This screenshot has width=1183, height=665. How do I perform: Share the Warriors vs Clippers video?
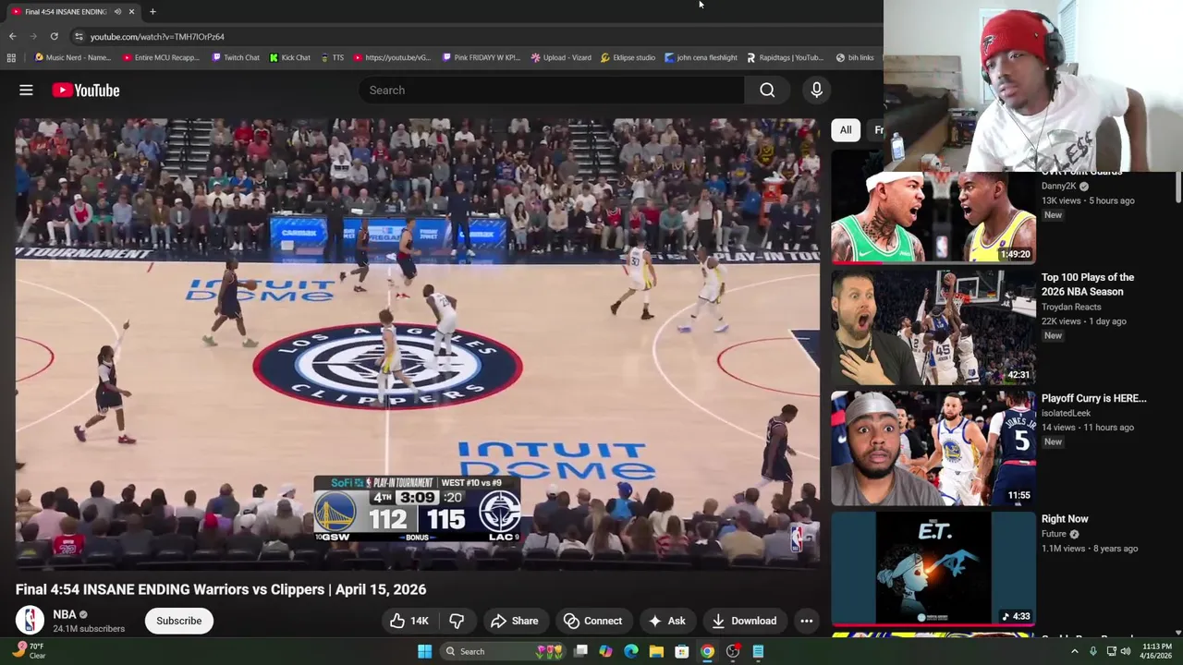tap(514, 621)
